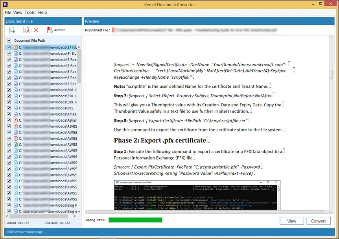The height and width of the screenshot is (239, 339).
Task: Uncheck the '27 feb' file checkbox
Action: pos(9,47)
